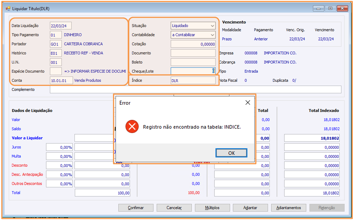
Task: Click OK in the Error dialog
Action: click(231, 153)
